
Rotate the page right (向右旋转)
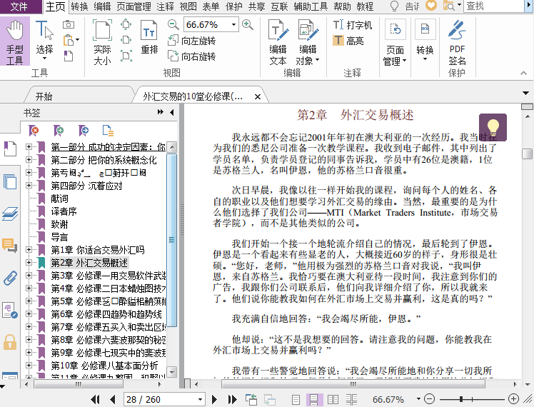(x=191, y=56)
